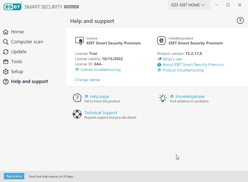This screenshot has height=182, width=248.
Task: Click the What's new megaphone icon
Action: tap(160, 59)
